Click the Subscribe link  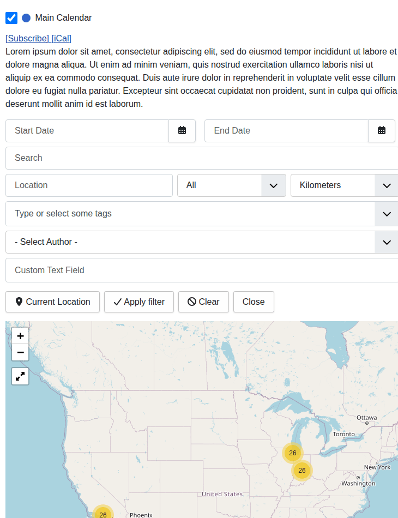tap(27, 38)
